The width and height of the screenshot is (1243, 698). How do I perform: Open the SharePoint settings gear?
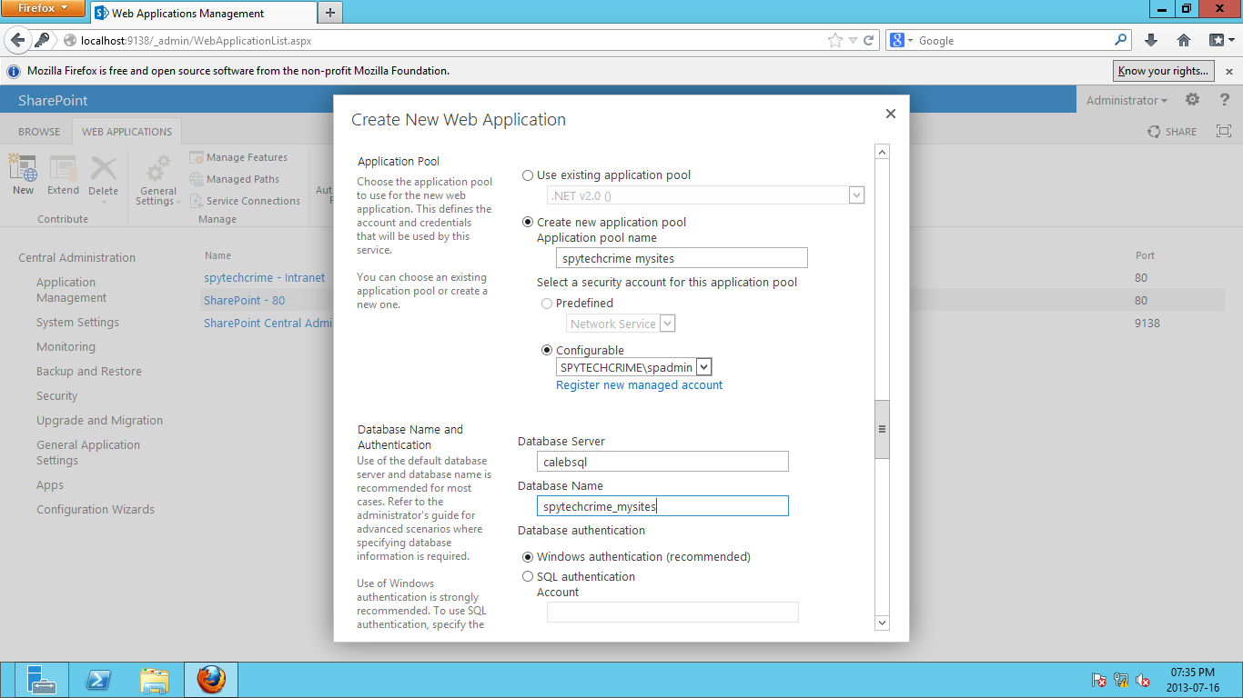click(x=1192, y=100)
